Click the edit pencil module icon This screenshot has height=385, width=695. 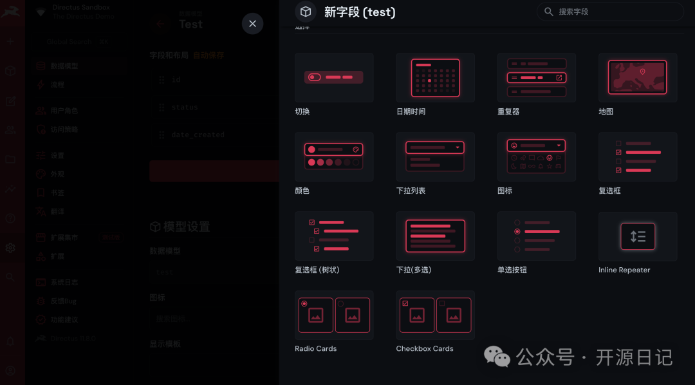(x=11, y=100)
